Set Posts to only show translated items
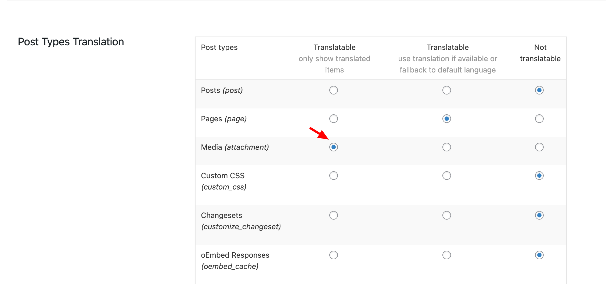 [x=334, y=90]
